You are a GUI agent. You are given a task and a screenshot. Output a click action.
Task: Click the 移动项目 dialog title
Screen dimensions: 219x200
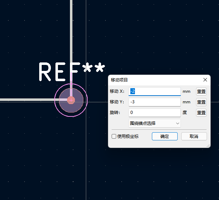point(119,80)
